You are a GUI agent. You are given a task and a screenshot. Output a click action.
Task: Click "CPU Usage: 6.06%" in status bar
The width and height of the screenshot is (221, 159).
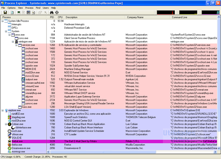11,157
